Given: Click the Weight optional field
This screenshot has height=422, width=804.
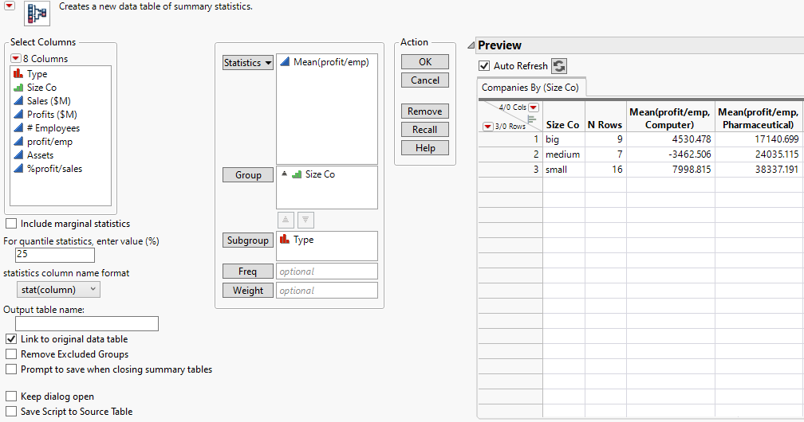Looking at the screenshot, I should click(x=327, y=291).
